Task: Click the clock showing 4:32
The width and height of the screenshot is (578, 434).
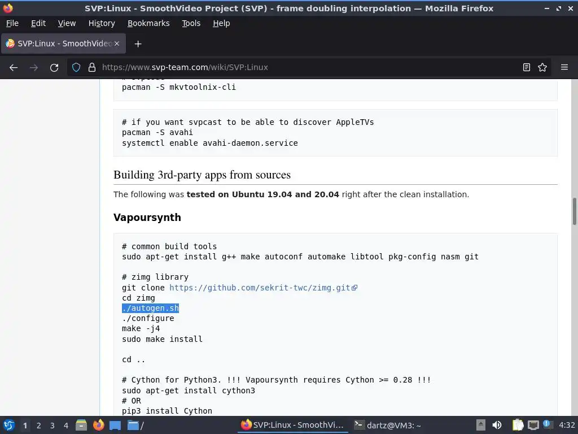Action: (x=567, y=425)
